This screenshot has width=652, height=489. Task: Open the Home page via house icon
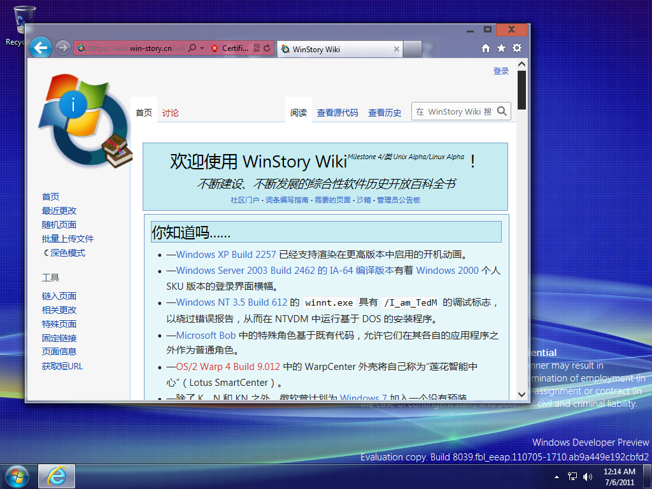pyautogui.click(x=486, y=48)
